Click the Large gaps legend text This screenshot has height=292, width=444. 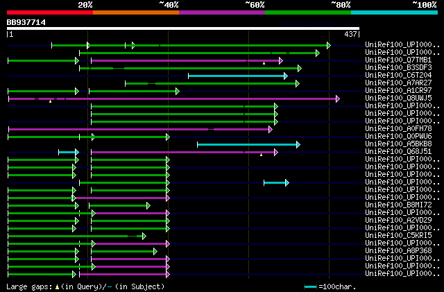click(x=29, y=286)
